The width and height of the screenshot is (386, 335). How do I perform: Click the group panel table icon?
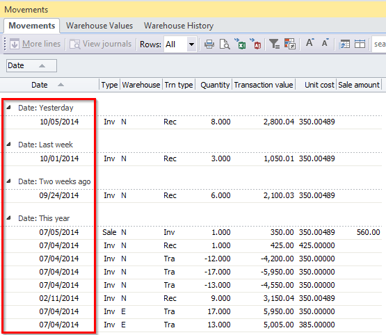[344, 44]
